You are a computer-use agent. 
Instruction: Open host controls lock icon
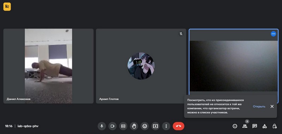click(x=275, y=126)
